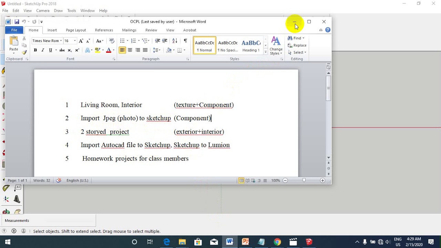The height and width of the screenshot is (248, 441).
Task: Click the Cut scissors icon
Action: [24, 38]
